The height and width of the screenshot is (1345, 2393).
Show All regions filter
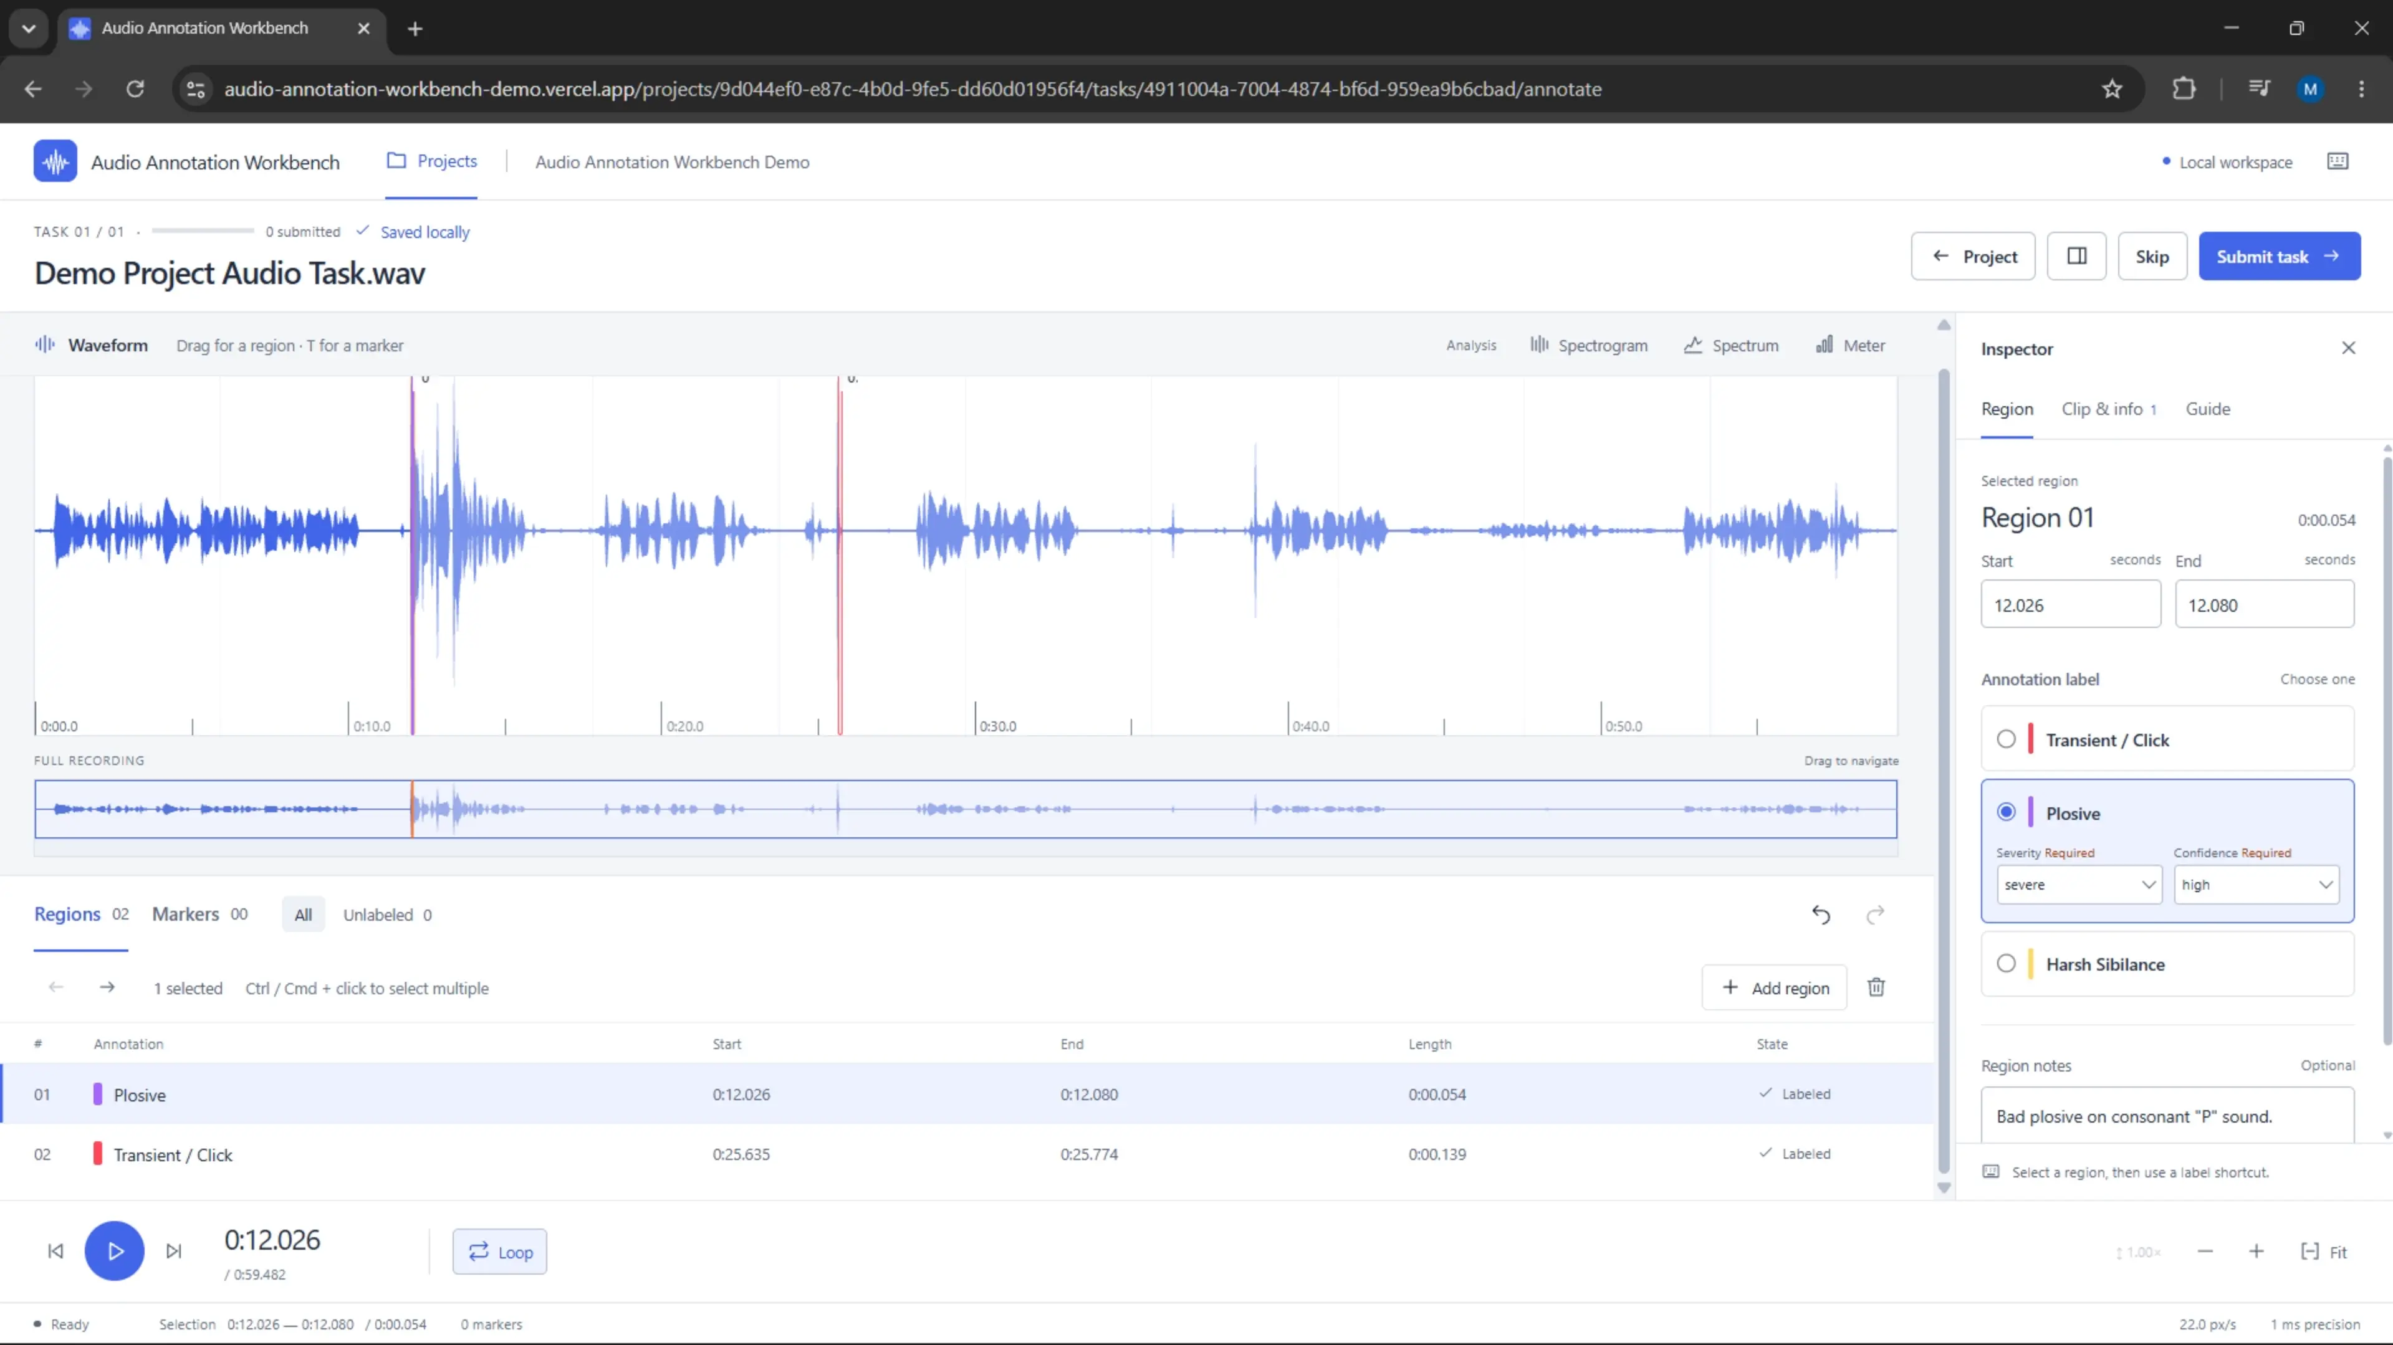(x=303, y=915)
